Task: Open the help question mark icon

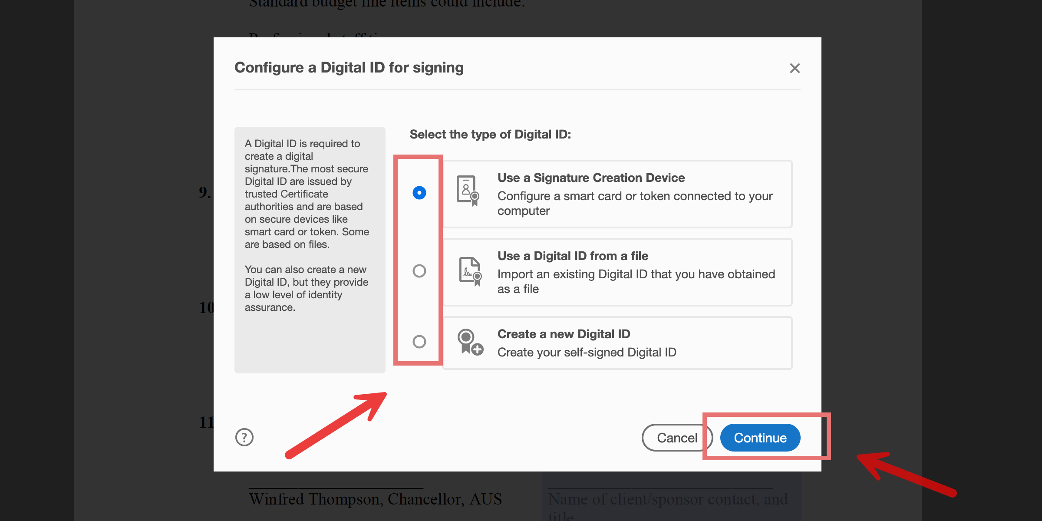Action: (x=244, y=438)
